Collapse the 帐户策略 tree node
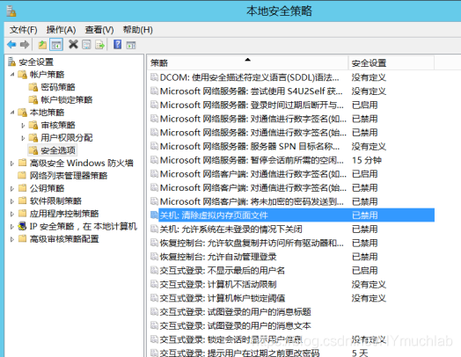 [x=12, y=75]
